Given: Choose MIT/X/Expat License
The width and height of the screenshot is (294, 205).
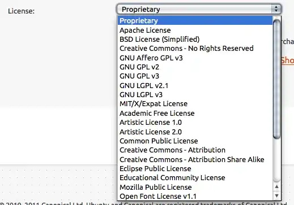Looking at the screenshot, I should pyautogui.click(x=195, y=104).
